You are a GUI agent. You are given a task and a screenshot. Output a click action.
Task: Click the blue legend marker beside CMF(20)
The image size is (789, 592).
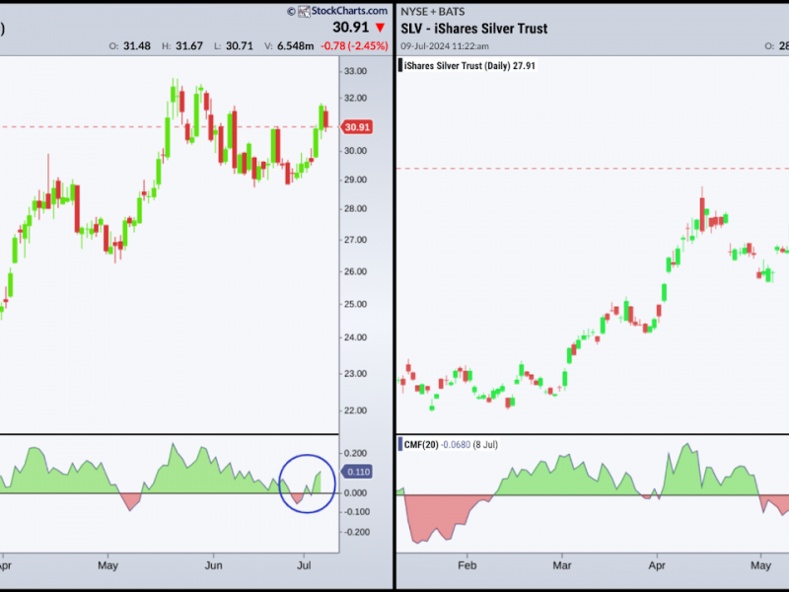coord(400,445)
